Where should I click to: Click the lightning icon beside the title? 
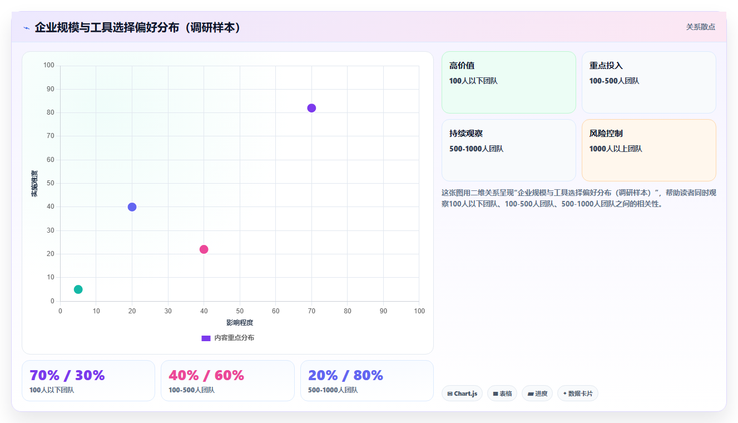click(x=26, y=28)
